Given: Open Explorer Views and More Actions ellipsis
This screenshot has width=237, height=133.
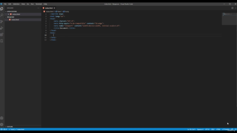Looking at the screenshot, I should point(39,8).
